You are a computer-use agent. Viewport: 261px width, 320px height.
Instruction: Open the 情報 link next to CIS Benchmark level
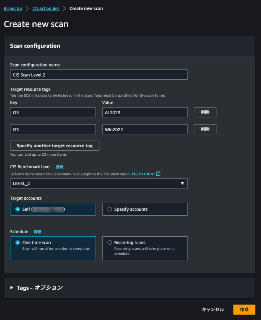point(59,167)
